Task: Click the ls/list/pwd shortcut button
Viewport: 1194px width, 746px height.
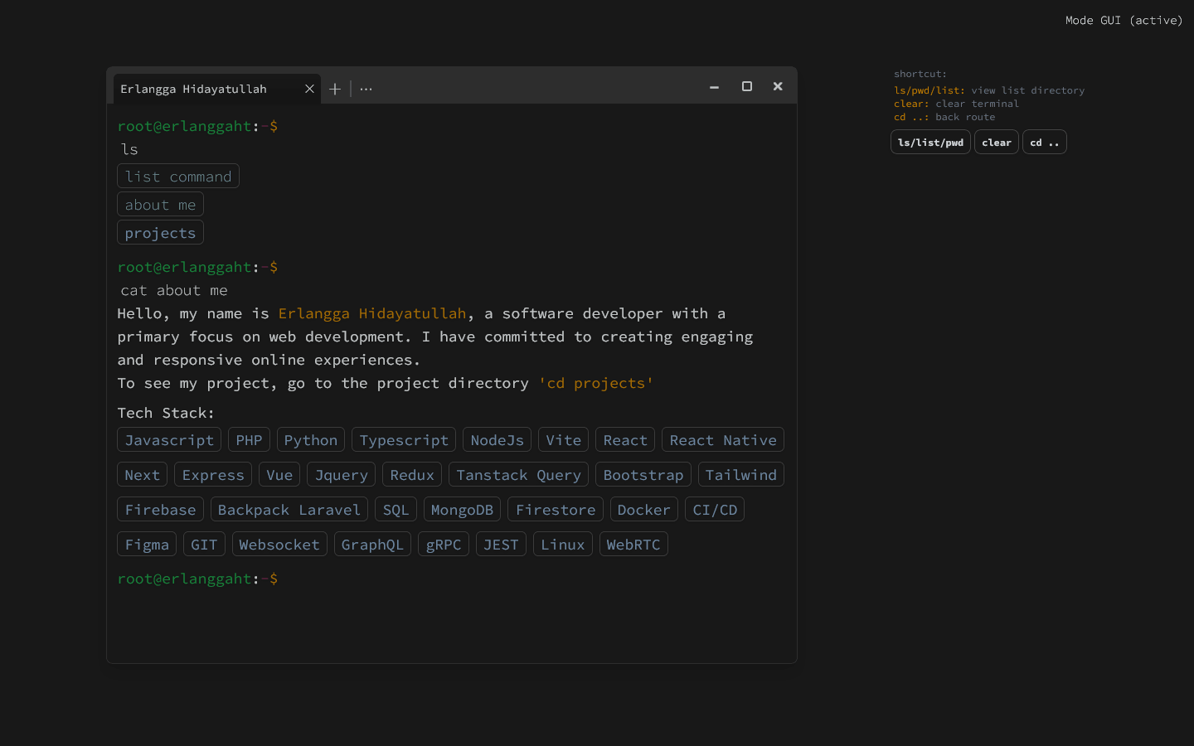Action: [930, 143]
